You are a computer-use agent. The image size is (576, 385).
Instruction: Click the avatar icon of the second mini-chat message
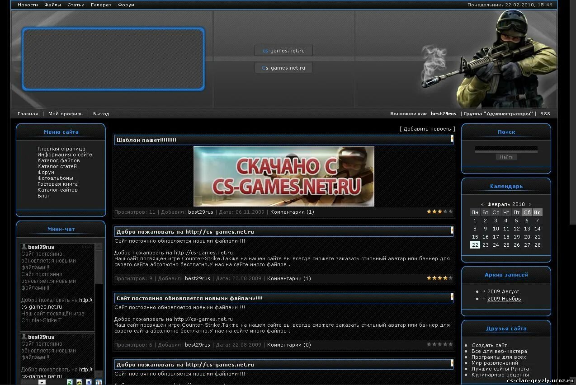coord(24,337)
